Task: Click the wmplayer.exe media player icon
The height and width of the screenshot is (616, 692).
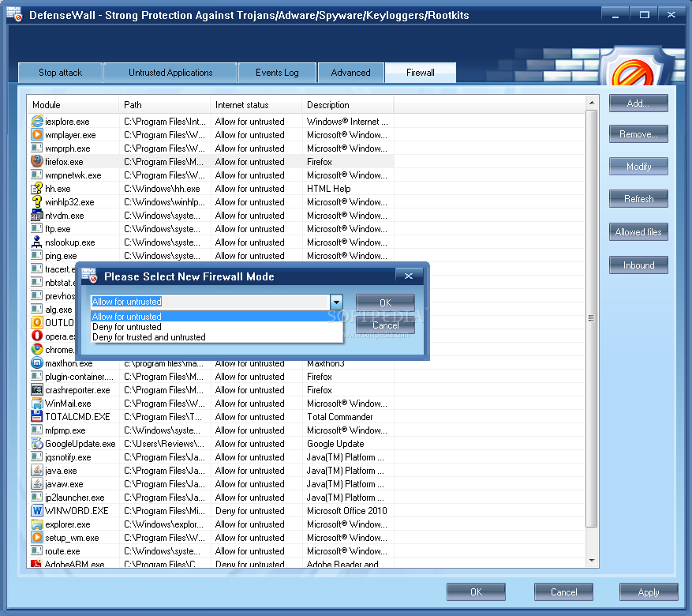Action: pos(37,134)
